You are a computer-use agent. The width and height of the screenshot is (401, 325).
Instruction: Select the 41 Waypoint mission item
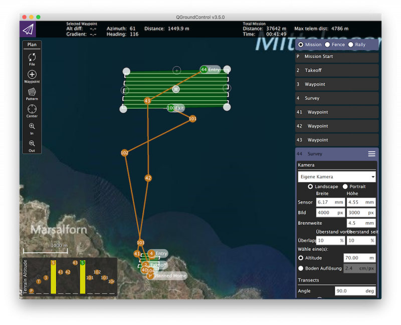coord(337,112)
